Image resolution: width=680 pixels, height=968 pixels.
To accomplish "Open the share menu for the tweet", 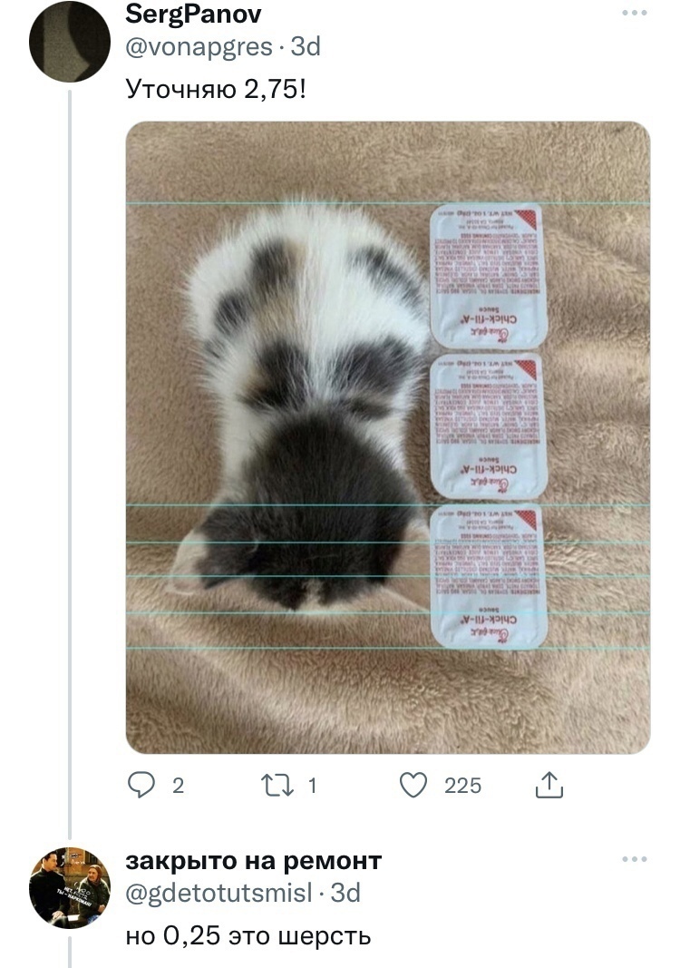I will tap(549, 786).
